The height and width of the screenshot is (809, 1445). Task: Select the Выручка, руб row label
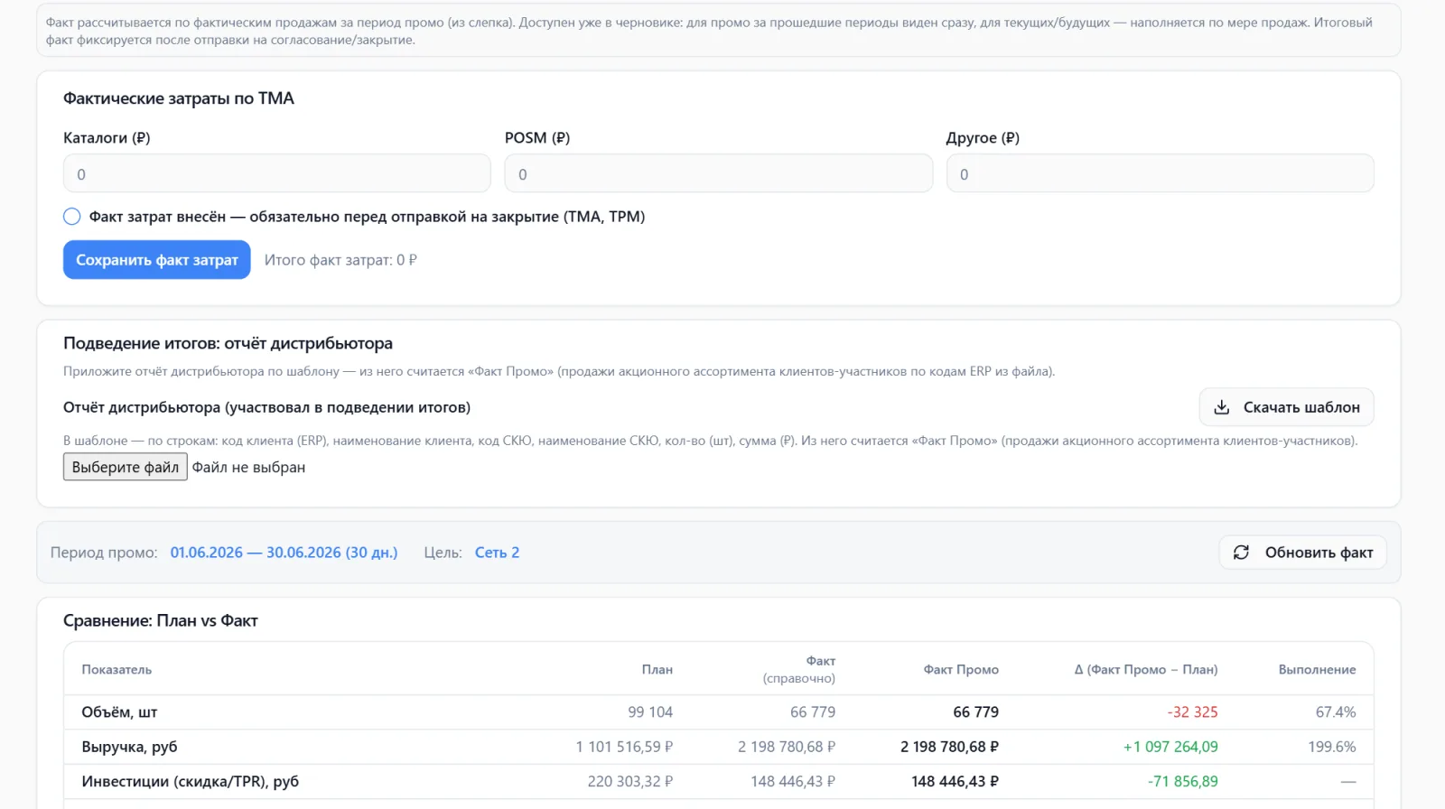[x=129, y=747]
